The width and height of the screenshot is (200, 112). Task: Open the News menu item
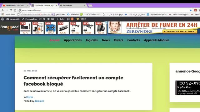pyautogui.click(x=106, y=40)
